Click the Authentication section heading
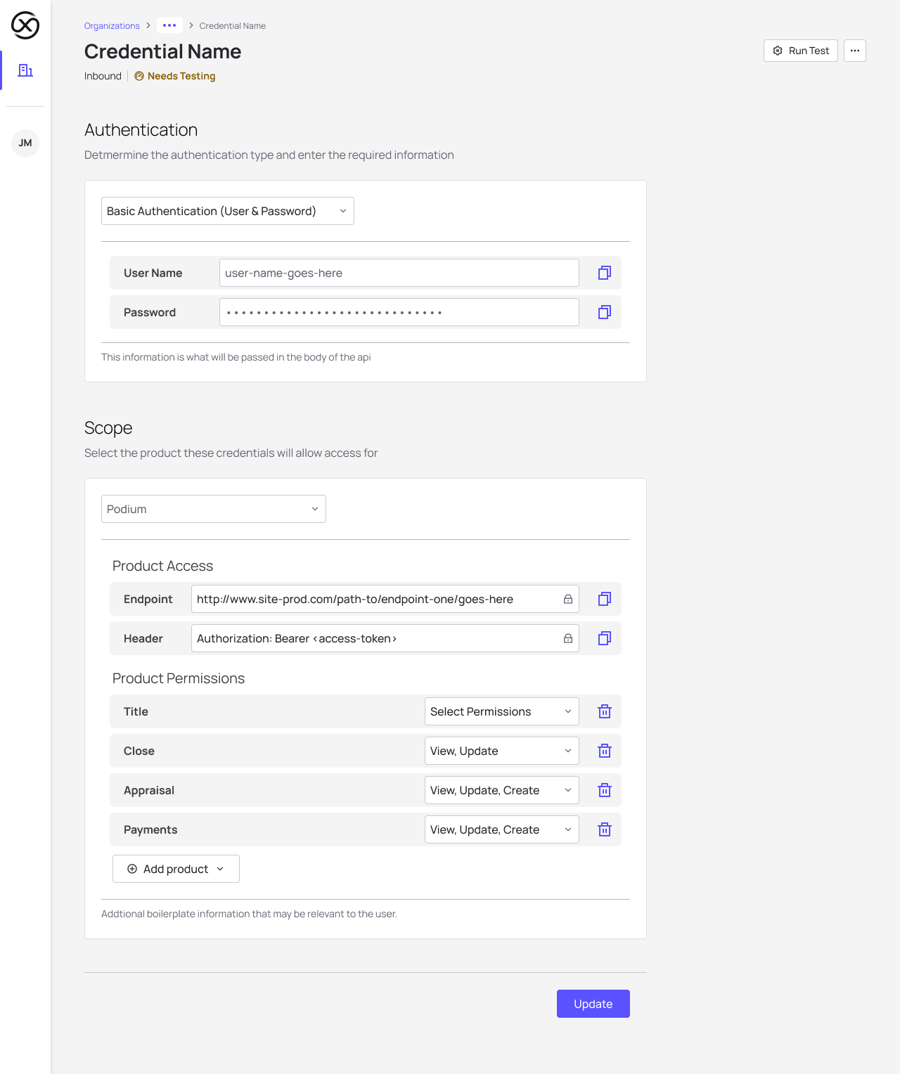The height and width of the screenshot is (1074, 900). [141, 130]
